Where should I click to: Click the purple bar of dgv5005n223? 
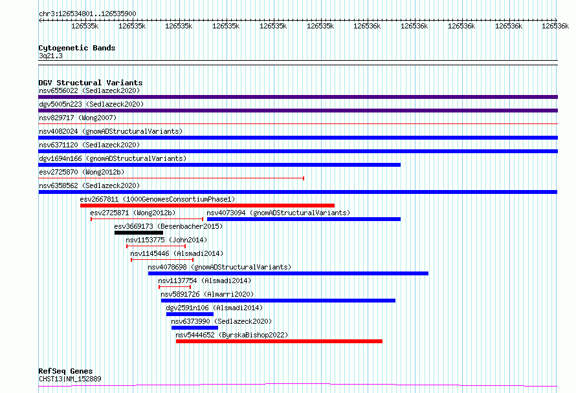point(298,111)
